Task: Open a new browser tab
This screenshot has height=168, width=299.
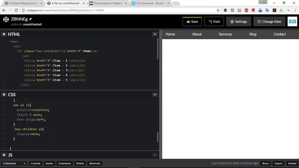Action: (177, 3)
